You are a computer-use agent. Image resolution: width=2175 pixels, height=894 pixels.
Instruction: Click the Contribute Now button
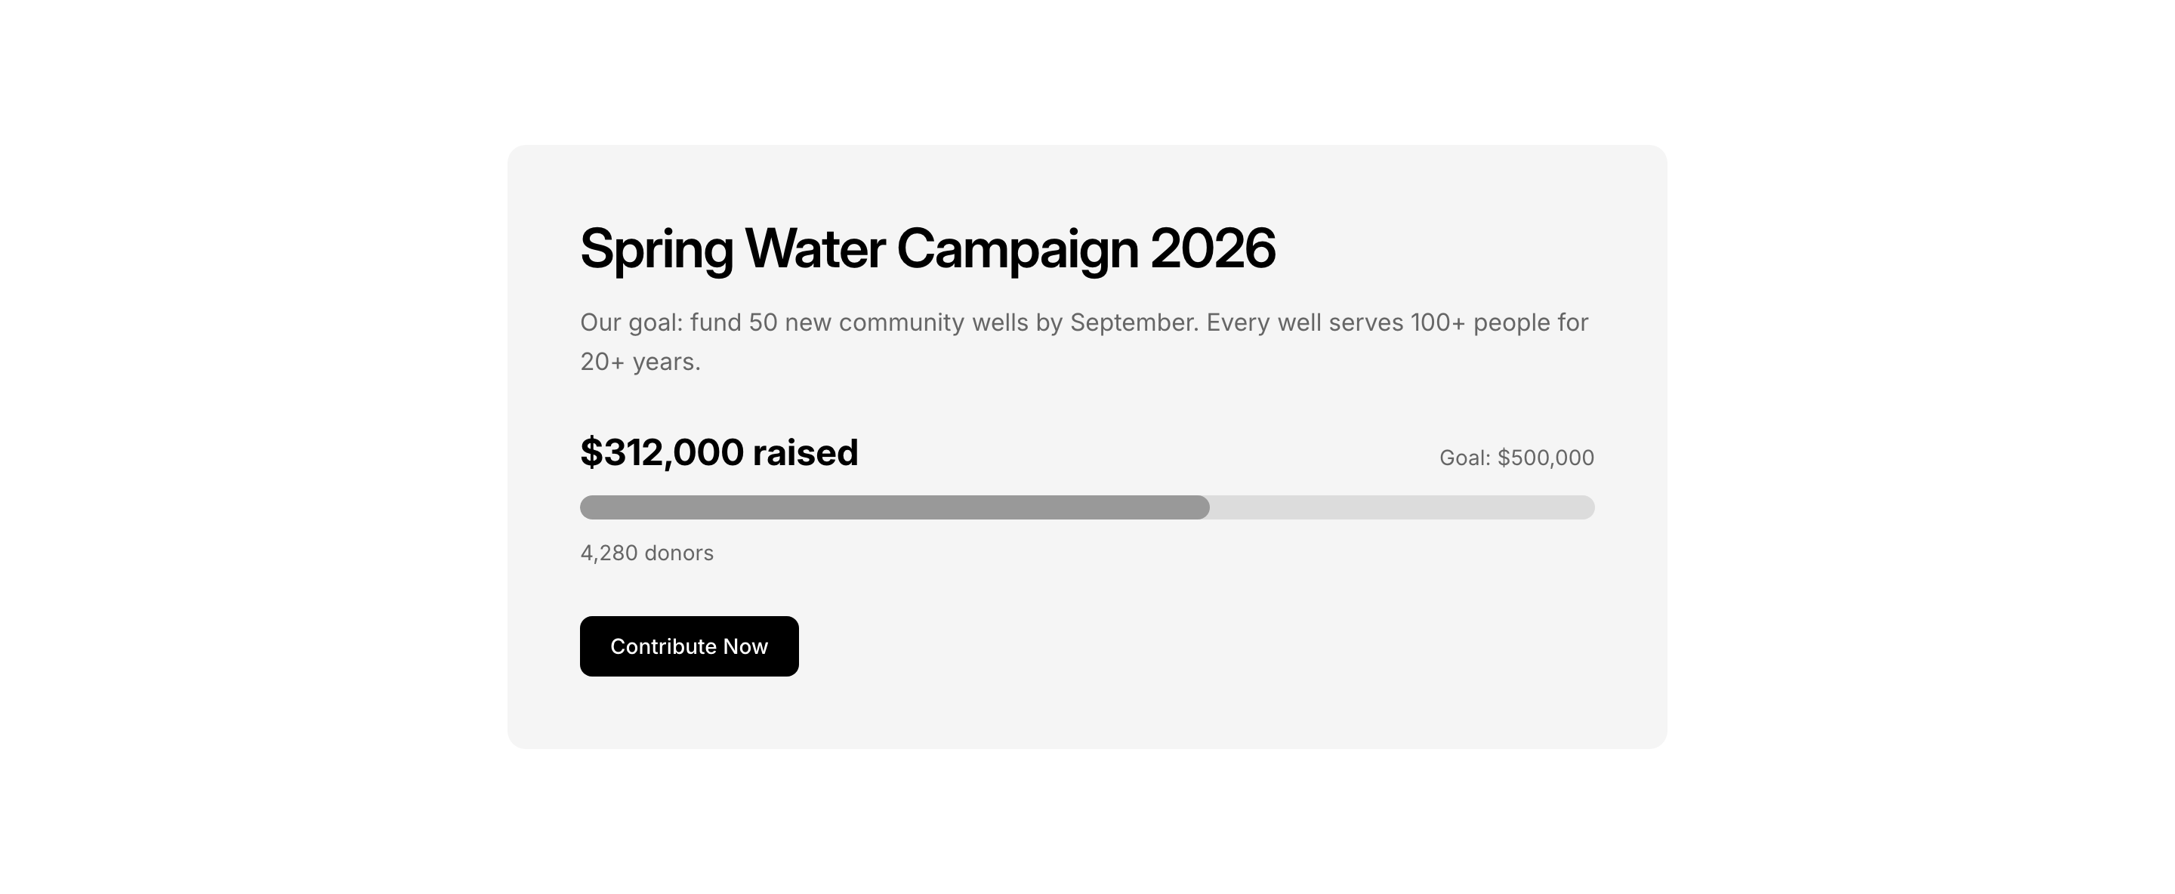(689, 646)
